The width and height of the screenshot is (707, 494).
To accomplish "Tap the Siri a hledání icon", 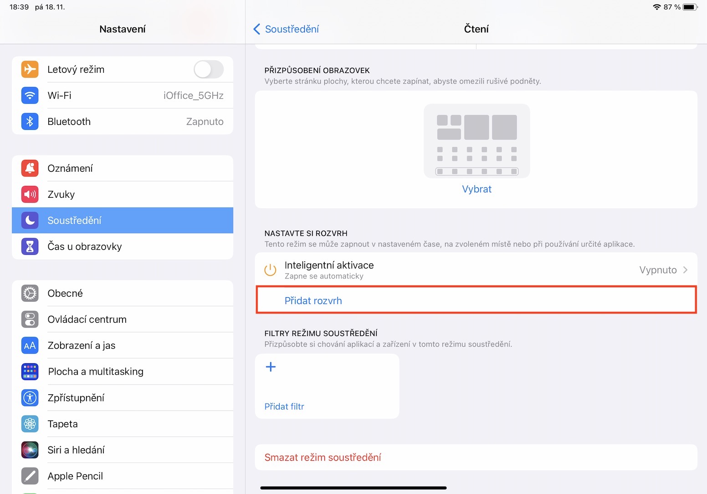I will [30, 450].
